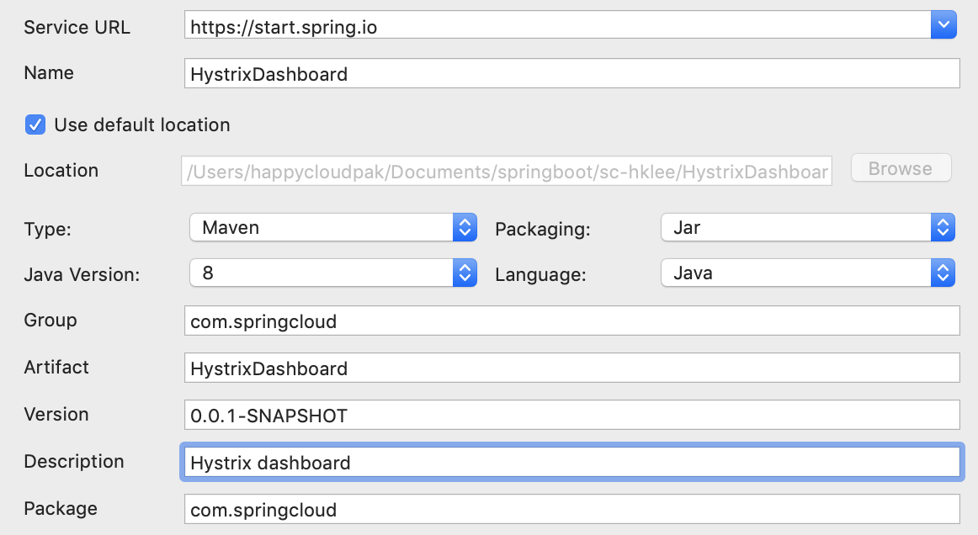The height and width of the screenshot is (535, 978).
Task: Click the Package input field
Action: point(572,510)
